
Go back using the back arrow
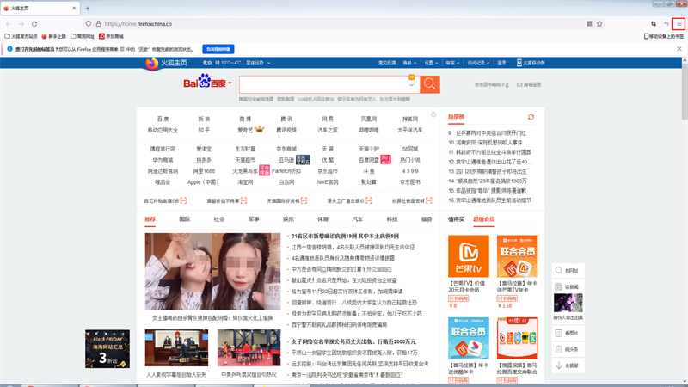[9, 24]
